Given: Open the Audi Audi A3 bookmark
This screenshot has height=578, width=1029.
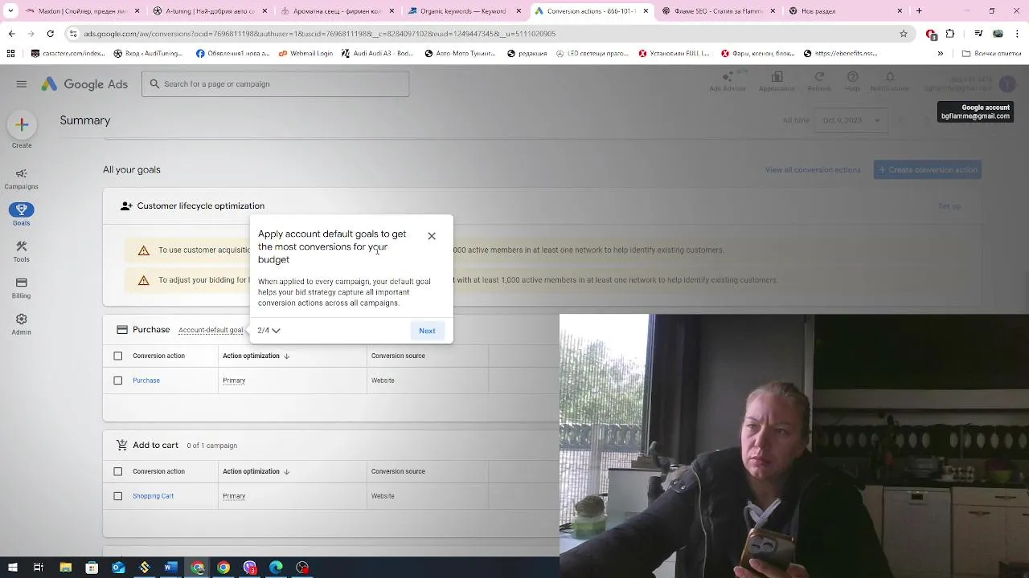Looking at the screenshot, I should tap(377, 53).
